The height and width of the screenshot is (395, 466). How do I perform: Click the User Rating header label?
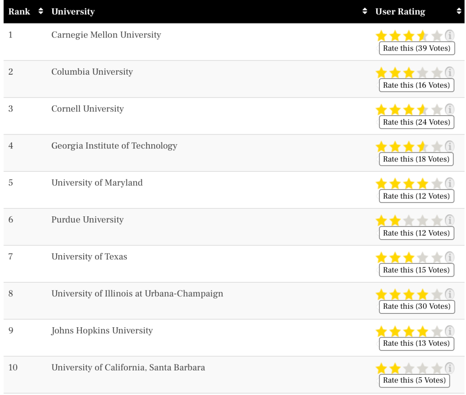pos(400,12)
